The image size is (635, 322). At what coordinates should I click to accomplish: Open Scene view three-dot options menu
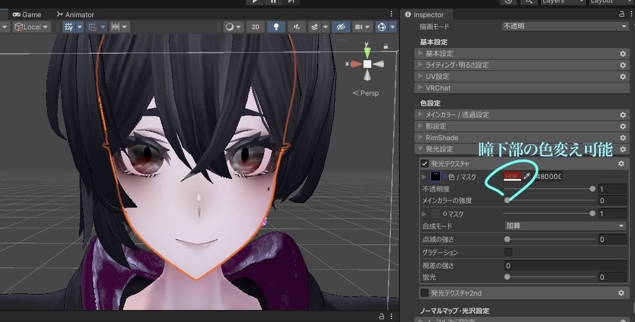coord(391,14)
